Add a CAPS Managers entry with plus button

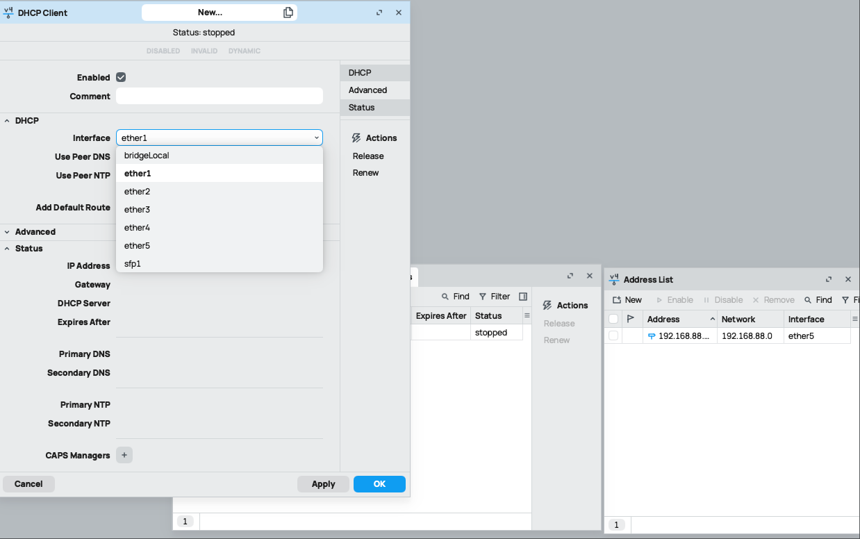tap(124, 456)
